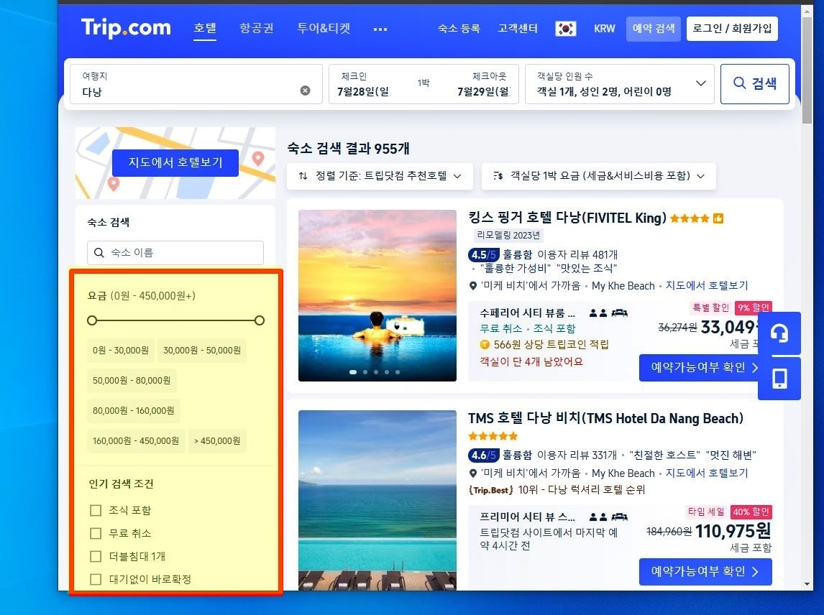
Task: Select the 투어&티켓 tab
Action: pos(324,28)
